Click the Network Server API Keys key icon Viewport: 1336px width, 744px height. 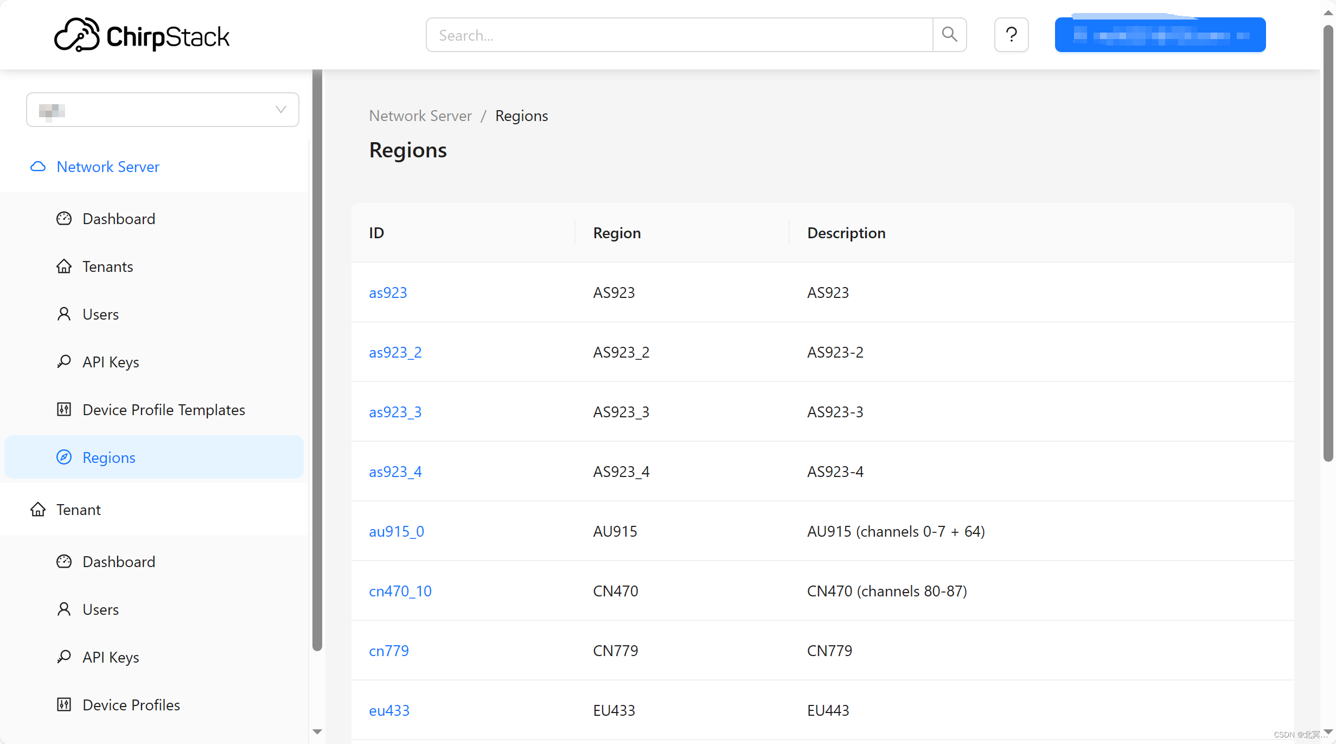[64, 362]
